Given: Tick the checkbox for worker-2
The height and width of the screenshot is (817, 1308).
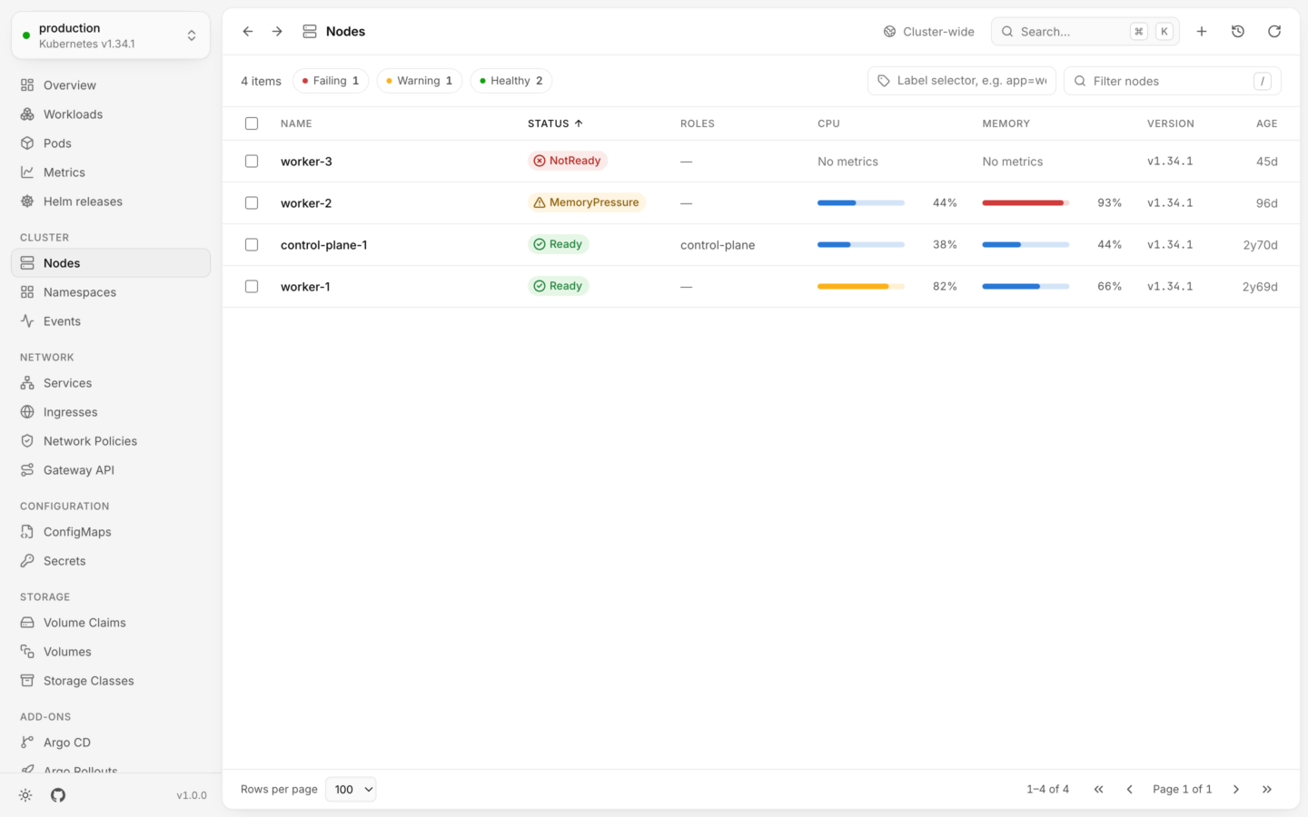Looking at the screenshot, I should [252, 203].
